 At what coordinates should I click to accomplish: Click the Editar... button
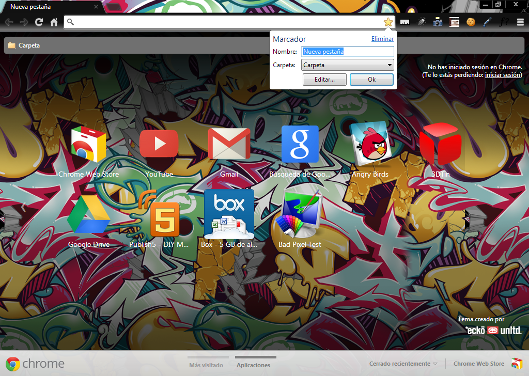coord(324,80)
